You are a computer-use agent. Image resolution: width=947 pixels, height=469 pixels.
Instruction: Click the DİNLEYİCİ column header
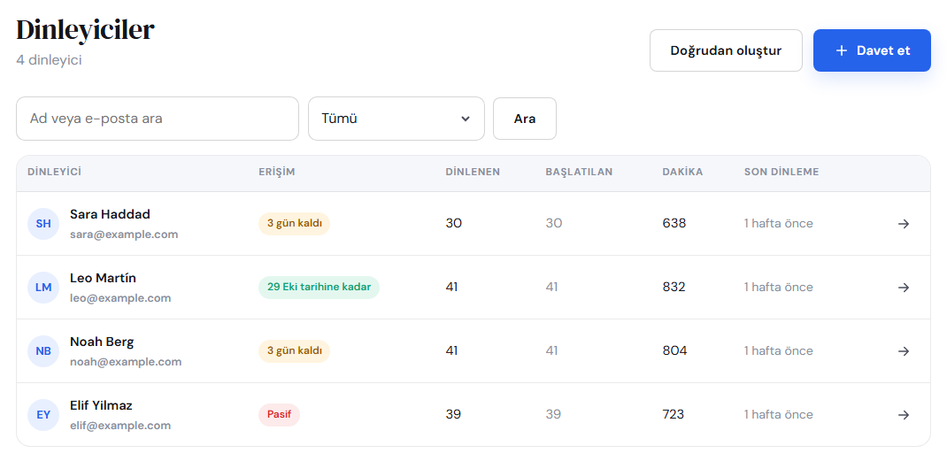54,172
